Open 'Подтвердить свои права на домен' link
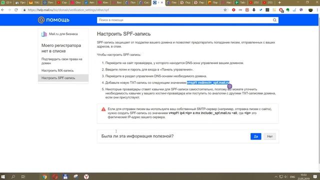 pos(62,61)
